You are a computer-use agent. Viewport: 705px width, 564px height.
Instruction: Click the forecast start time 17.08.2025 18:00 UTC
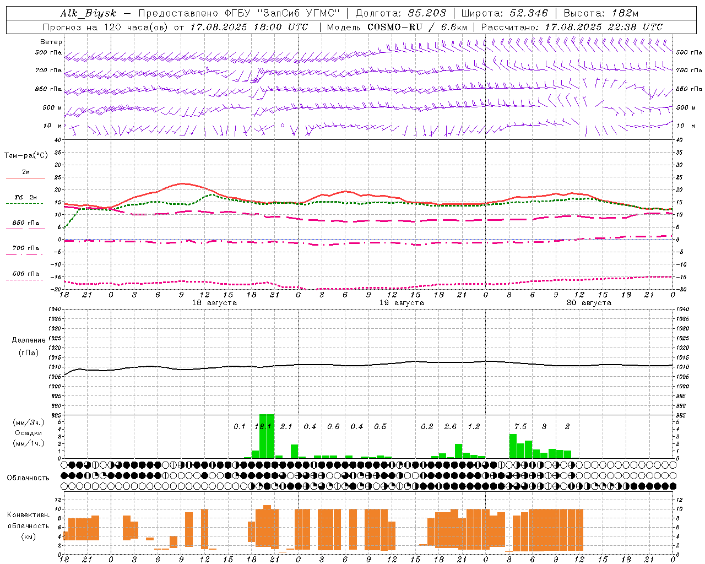click(249, 27)
